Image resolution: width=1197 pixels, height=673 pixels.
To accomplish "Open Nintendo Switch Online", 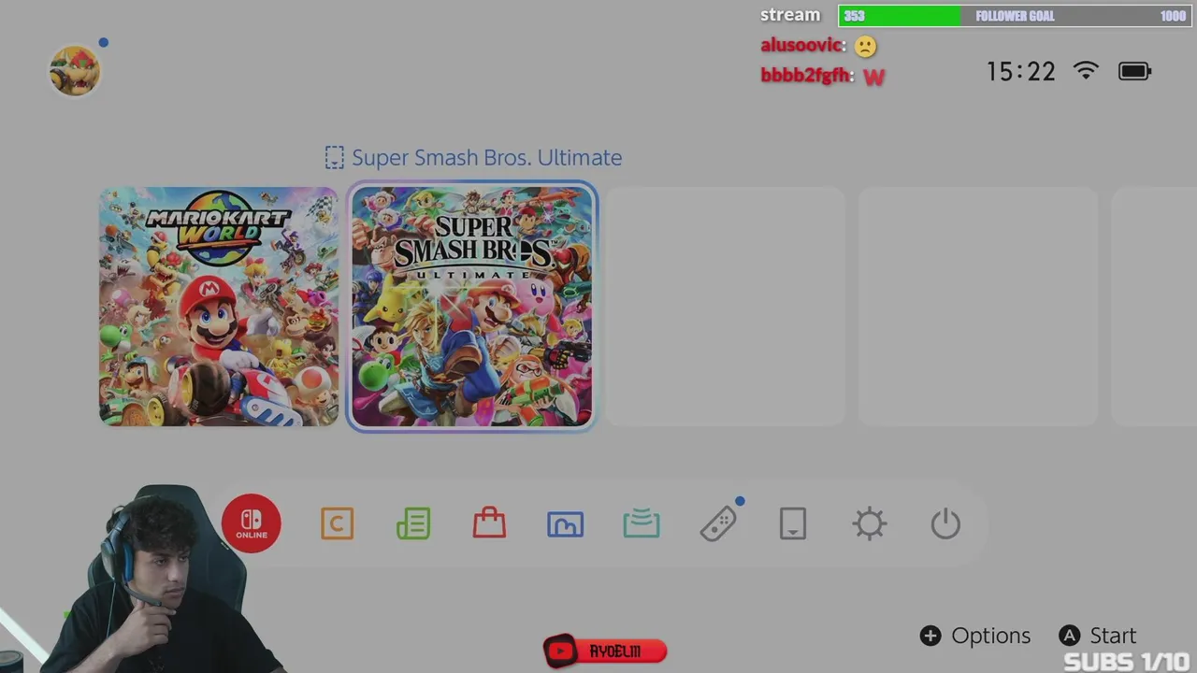I will pyautogui.click(x=252, y=523).
